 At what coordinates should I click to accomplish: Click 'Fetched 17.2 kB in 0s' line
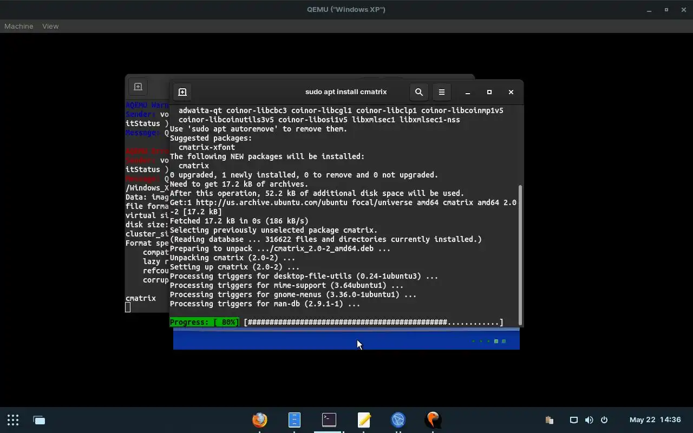coord(239,221)
